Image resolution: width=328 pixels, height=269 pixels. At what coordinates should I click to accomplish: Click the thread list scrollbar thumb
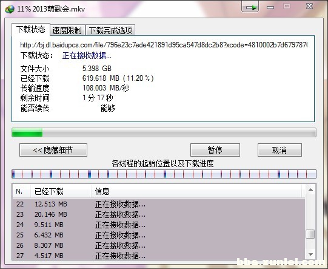coord(310,234)
